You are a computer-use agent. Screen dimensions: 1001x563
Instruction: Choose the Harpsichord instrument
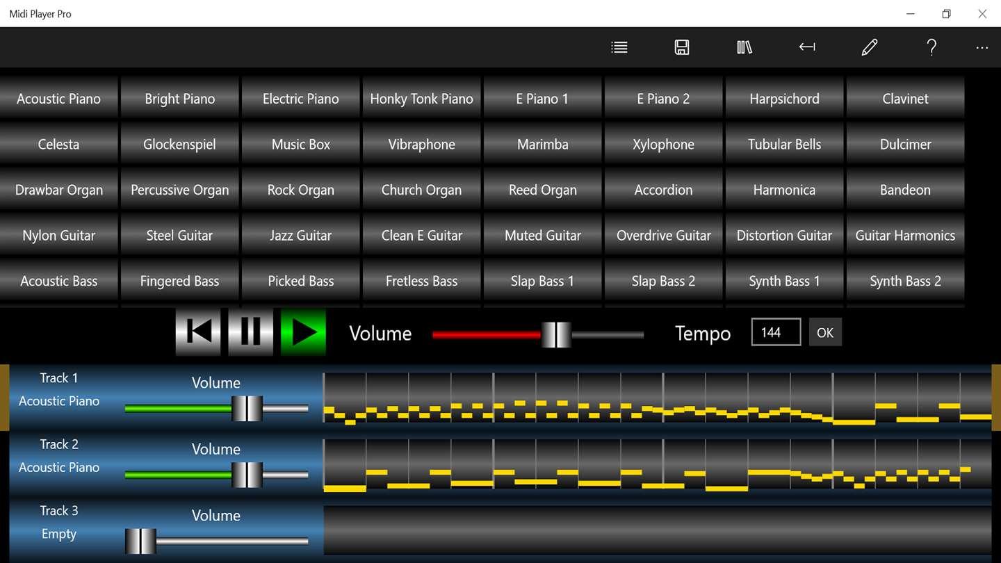[784, 98]
